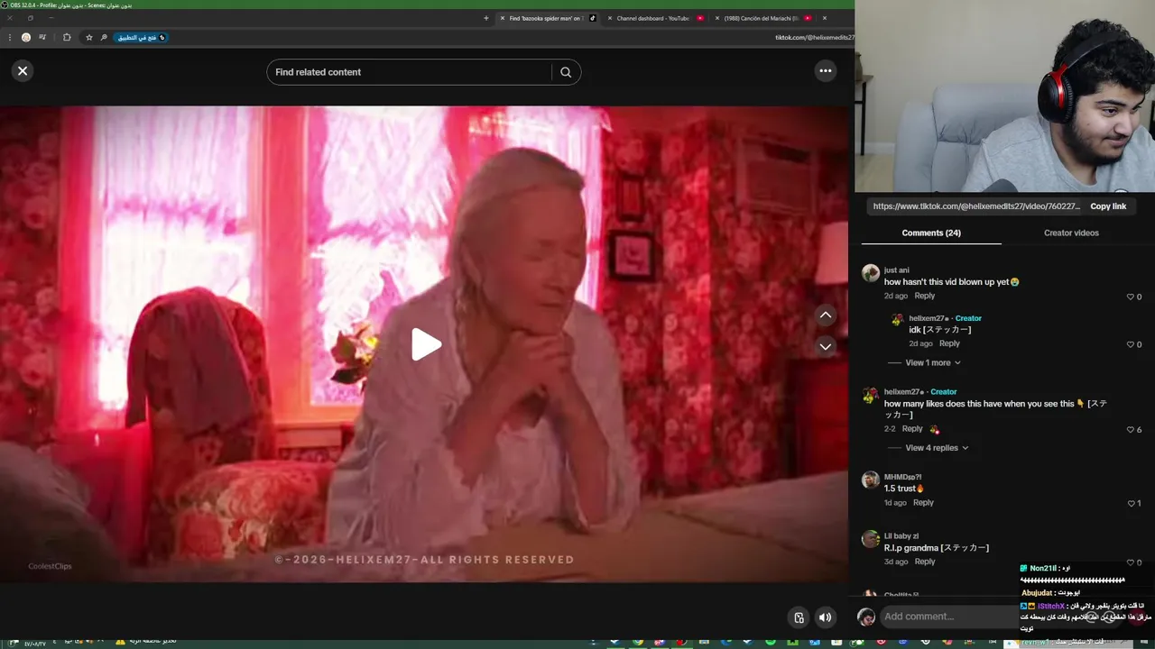
Task: Click own profile avatar beside Add comment
Action: tap(866, 617)
